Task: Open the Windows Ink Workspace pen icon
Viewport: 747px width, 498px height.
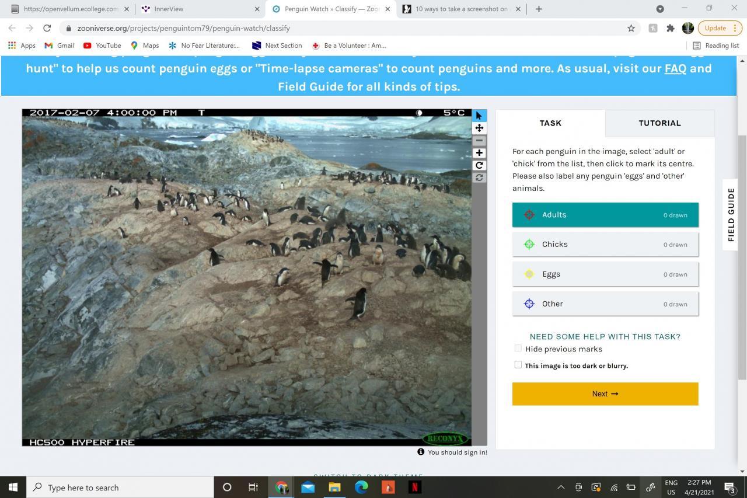Action: click(650, 487)
